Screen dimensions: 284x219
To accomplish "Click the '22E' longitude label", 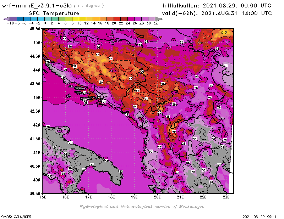I will pyautogui.click(x=203, y=197).
